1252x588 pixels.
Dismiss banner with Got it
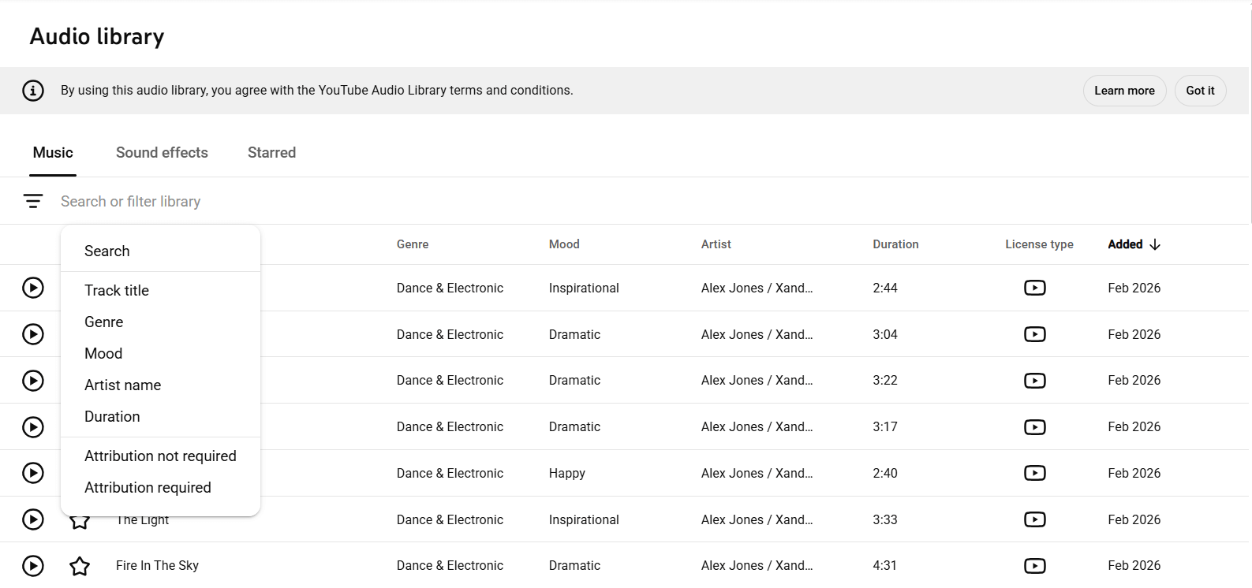tap(1200, 91)
